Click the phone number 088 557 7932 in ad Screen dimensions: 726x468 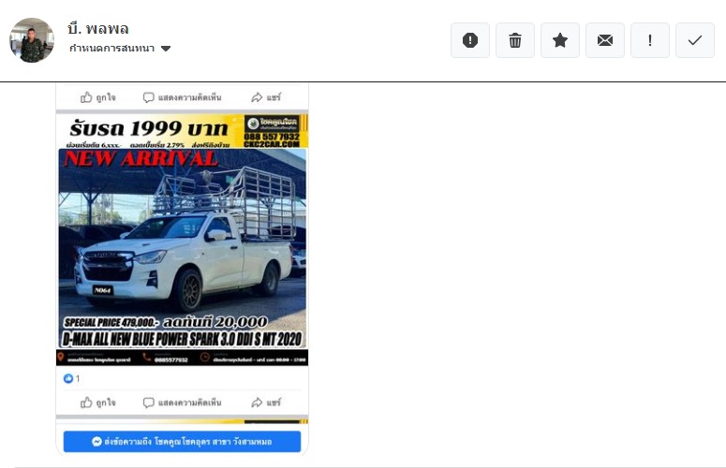point(272,137)
